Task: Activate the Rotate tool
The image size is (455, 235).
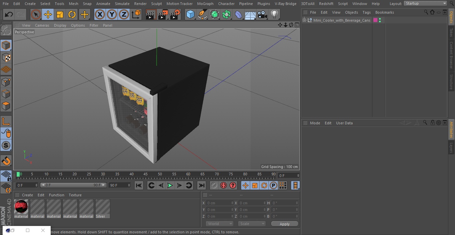Action: [x=72, y=14]
